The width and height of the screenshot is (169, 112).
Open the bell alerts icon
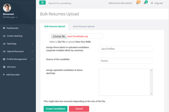click(x=145, y=3)
